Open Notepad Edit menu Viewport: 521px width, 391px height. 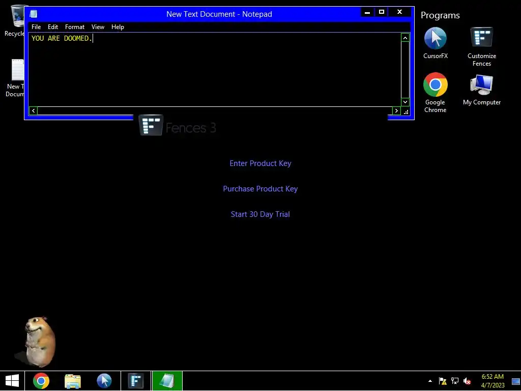point(53,27)
